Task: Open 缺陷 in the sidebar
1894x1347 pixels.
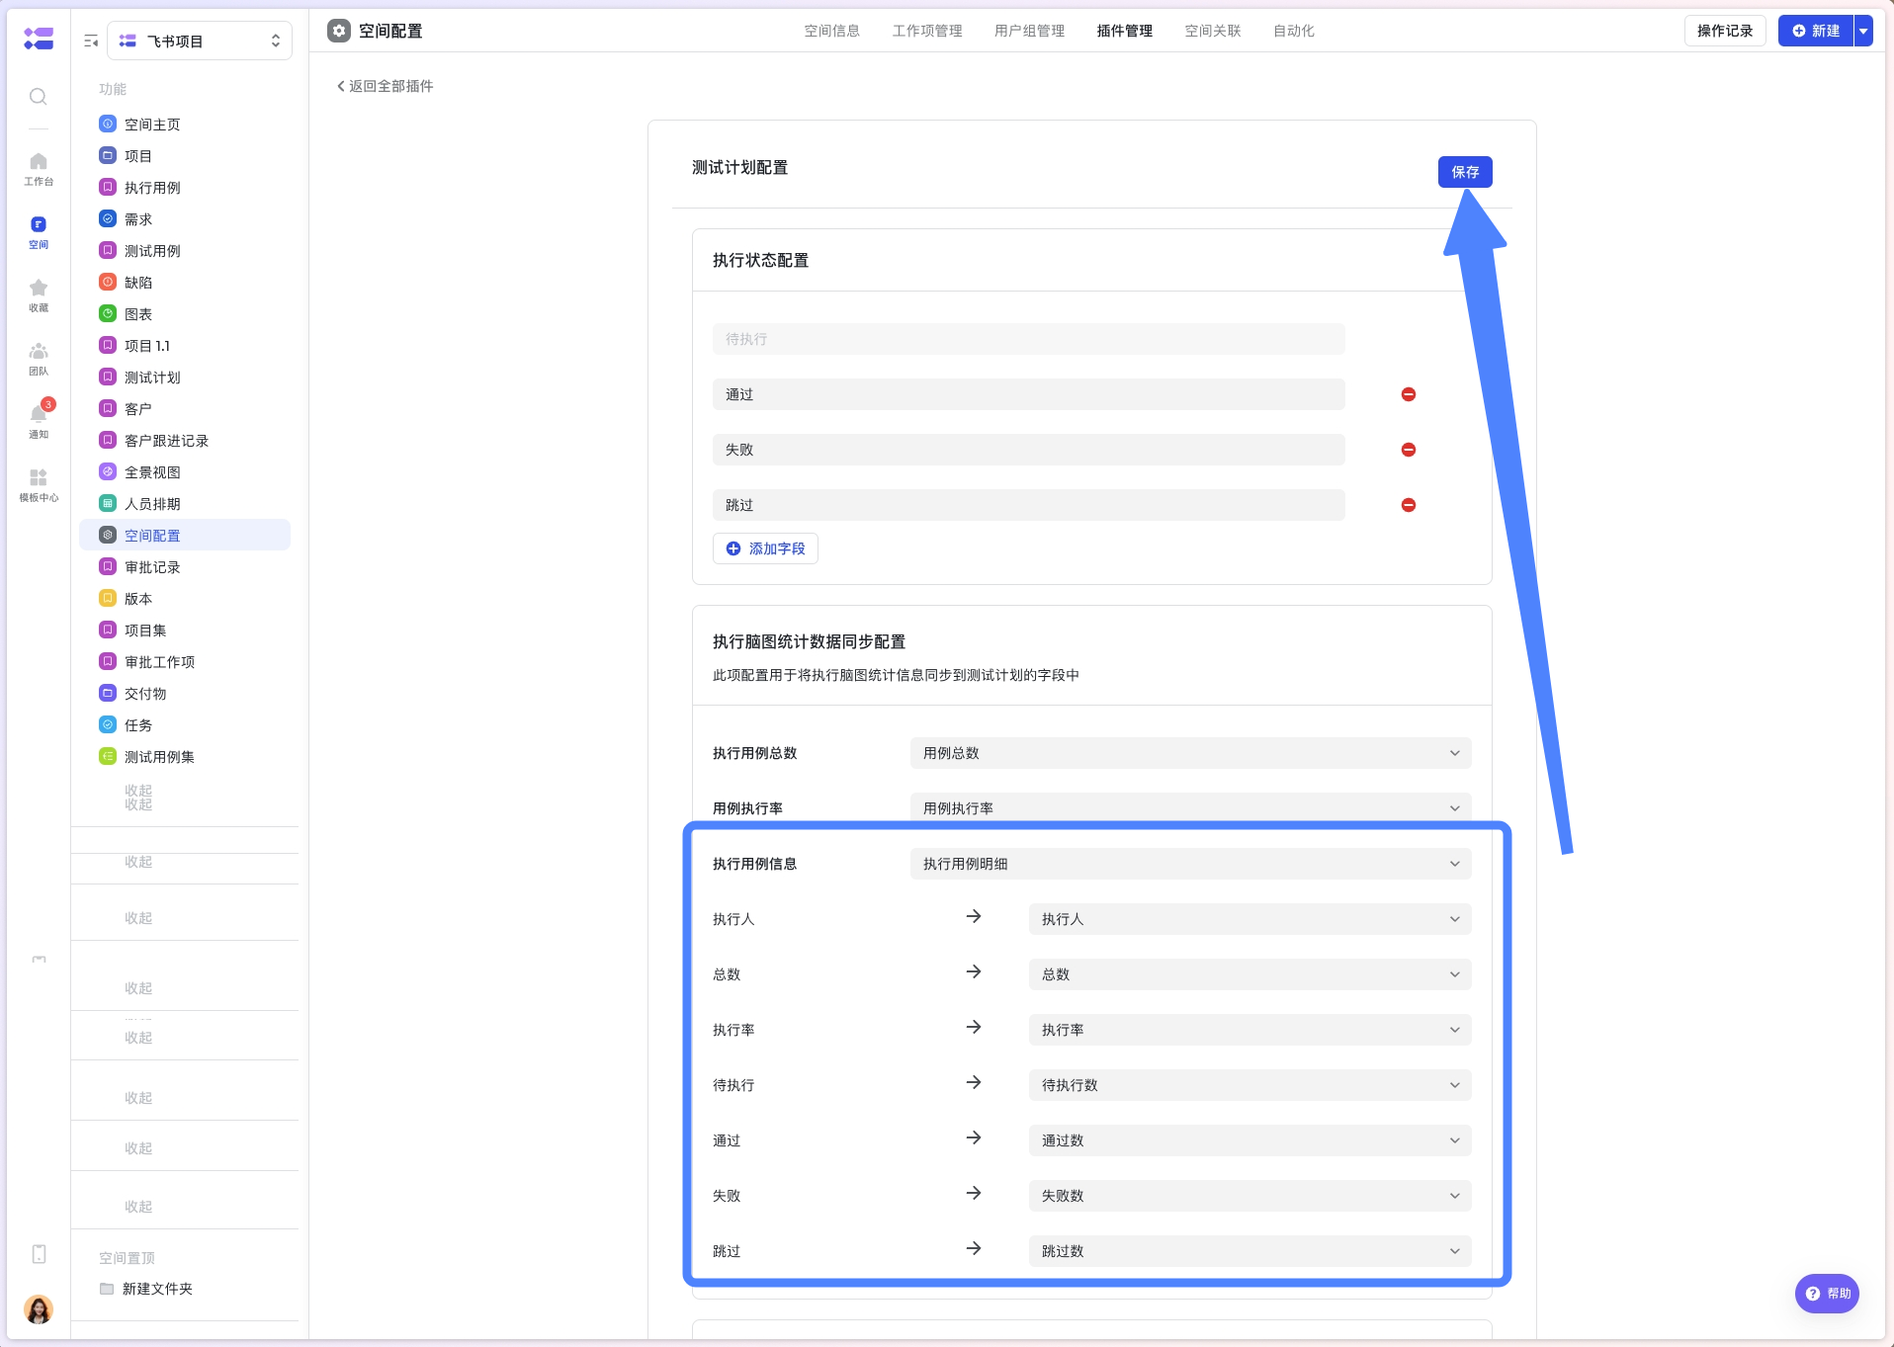Action: pos(185,283)
